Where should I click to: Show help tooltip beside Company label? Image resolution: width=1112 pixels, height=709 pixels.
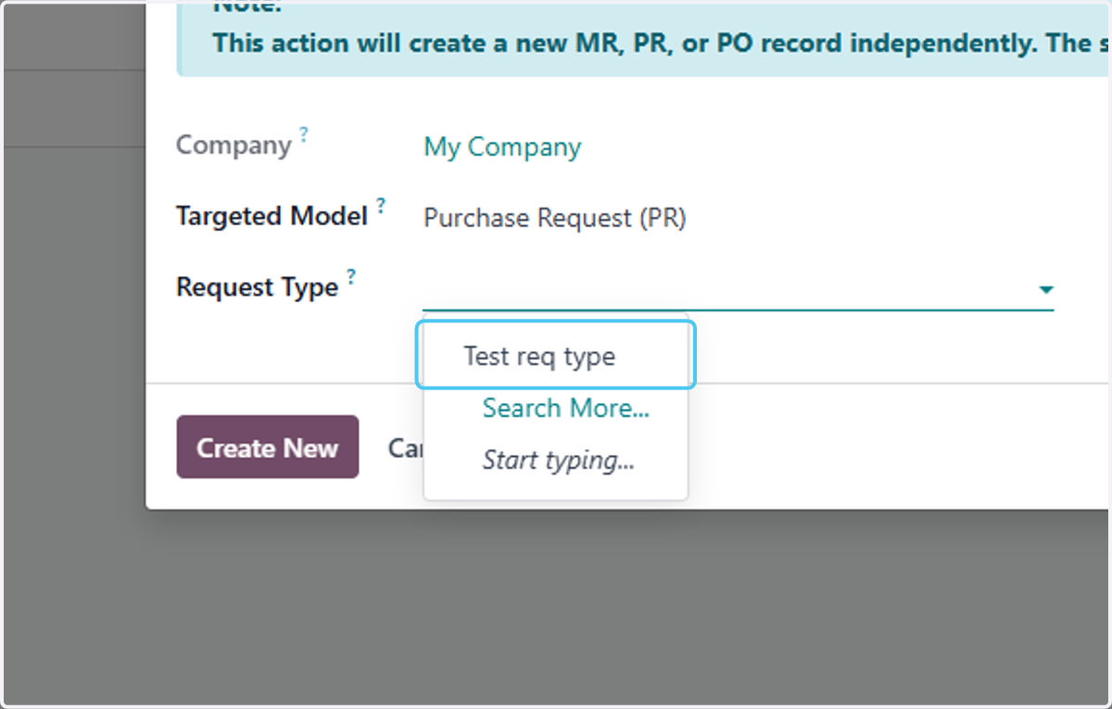[303, 134]
